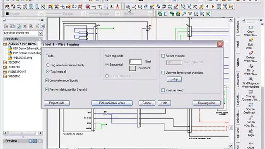Click green refresh icon in Project Manager toolbar
Viewport: 265px width, 149px height.
click(19, 26)
